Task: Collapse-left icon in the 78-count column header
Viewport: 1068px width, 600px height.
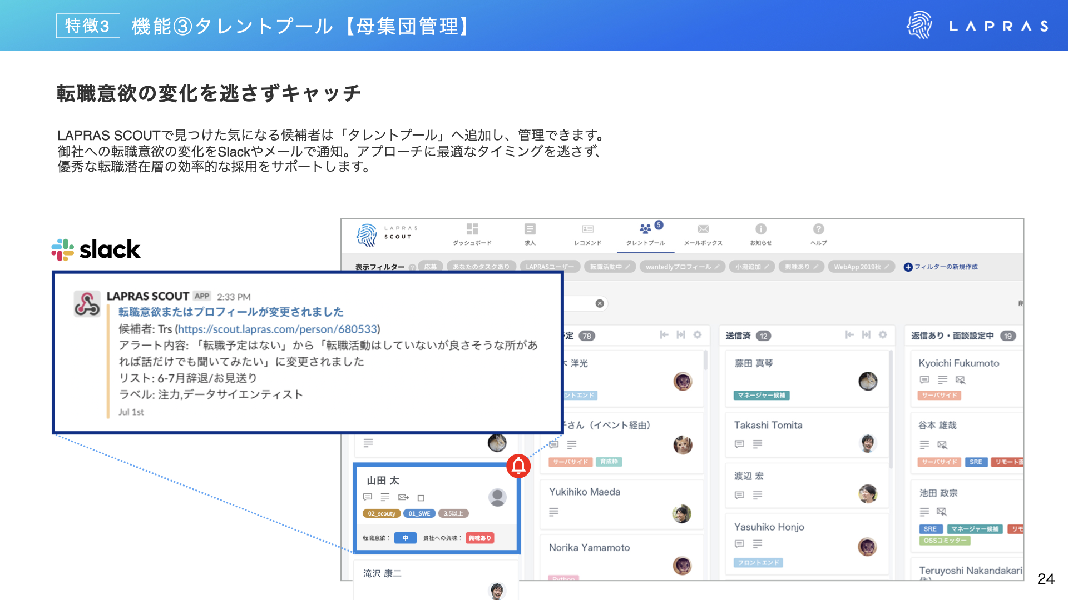Action: click(664, 334)
